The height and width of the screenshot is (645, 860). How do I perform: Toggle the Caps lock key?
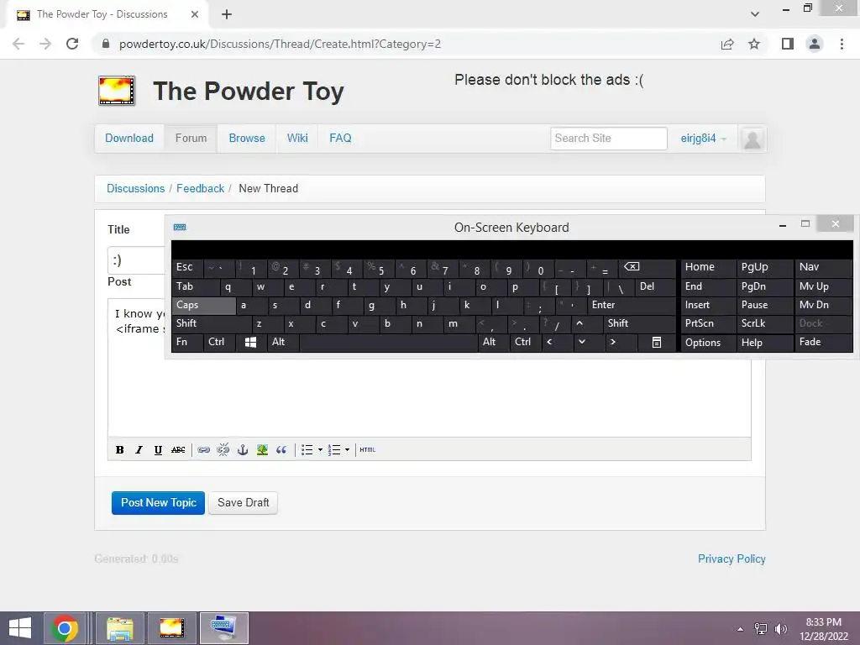(x=203, y=306)
